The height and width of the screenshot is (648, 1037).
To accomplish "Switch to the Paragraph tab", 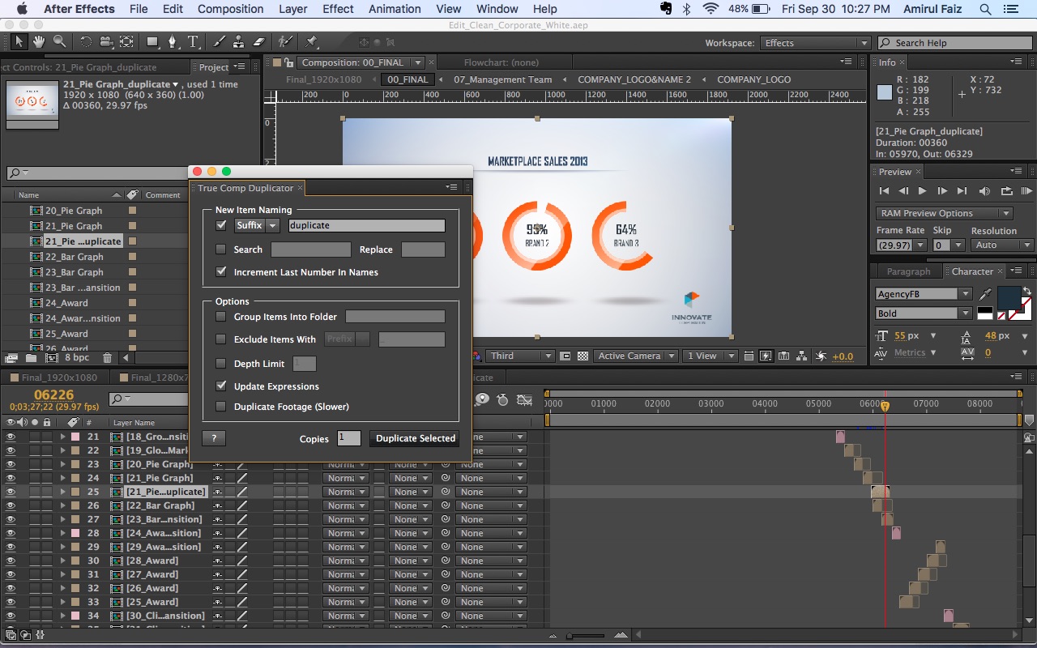I will click(908, 271).
